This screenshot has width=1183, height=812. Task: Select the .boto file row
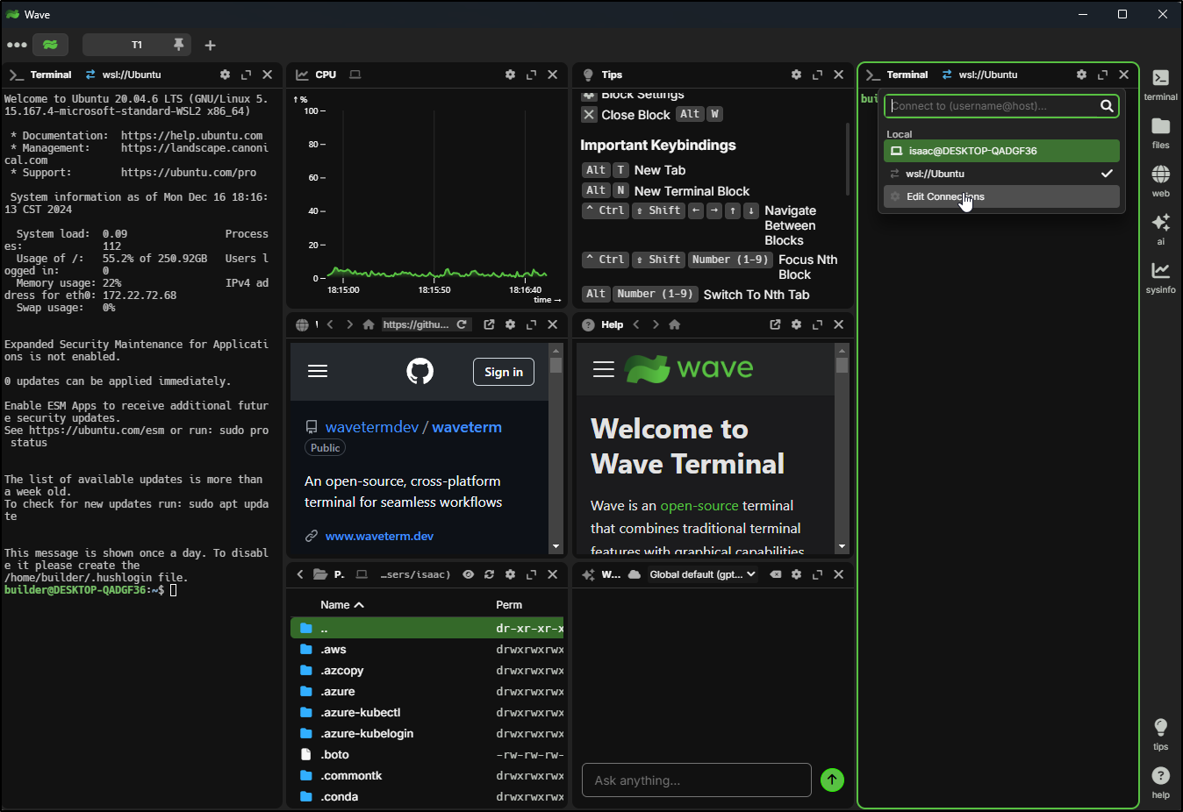tap(427, 755)
